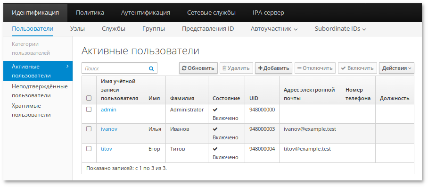This screenshot has height=187, width=428.
Task: Click the checkmark icon in admin row
Action: click(x=215, y=110)
